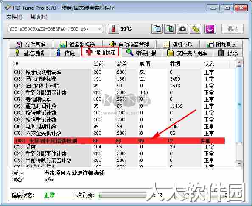Click the thermometer temperature icon
Viewport: 252px width, 206px height.
point(113,29)
